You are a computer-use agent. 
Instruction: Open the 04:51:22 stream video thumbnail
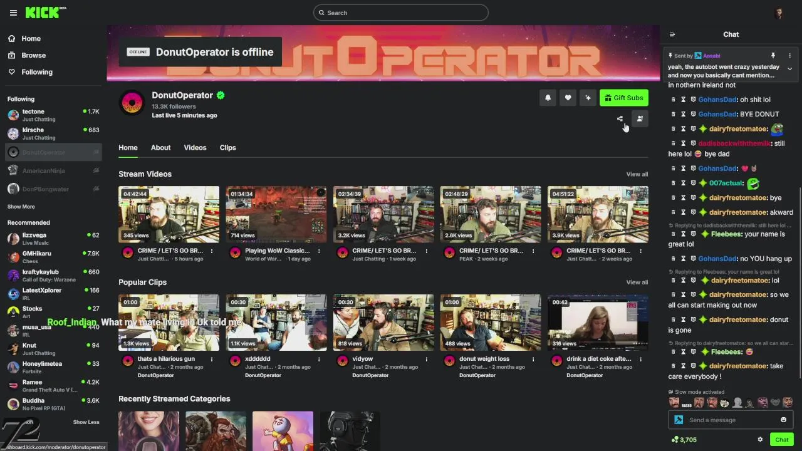pyautogui.click(x=598, y=214)
